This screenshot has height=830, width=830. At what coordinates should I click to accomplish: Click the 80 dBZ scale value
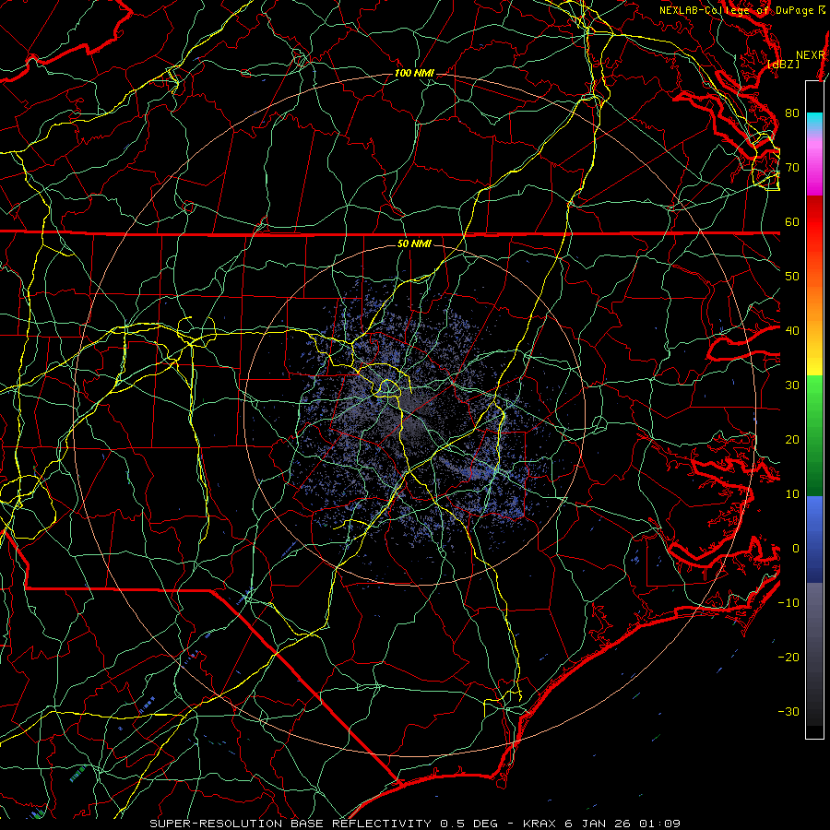792,113
